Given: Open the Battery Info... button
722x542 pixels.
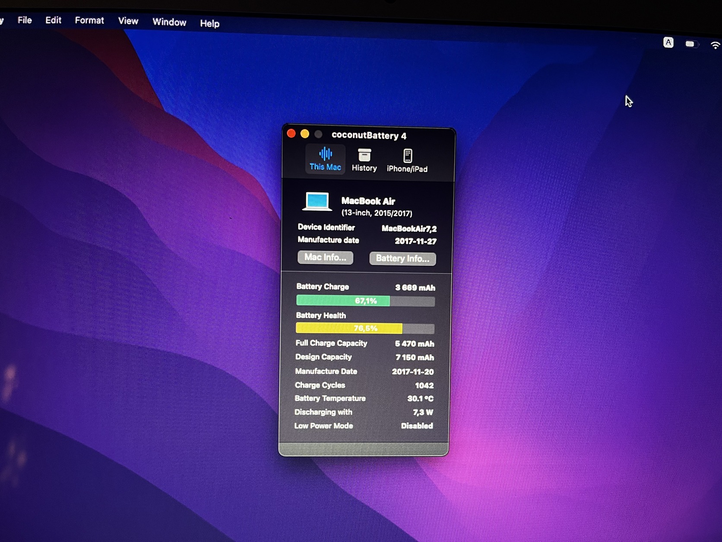Looking at the screenshot, I should tap(402, 258).
